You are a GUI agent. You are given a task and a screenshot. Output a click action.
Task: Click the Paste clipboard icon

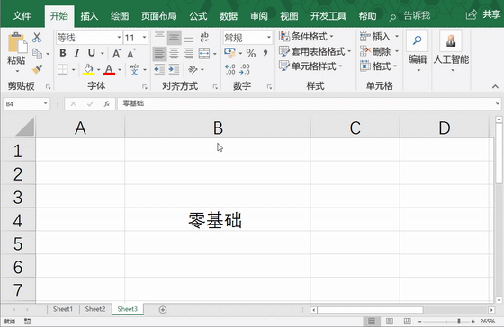point(17,43)
